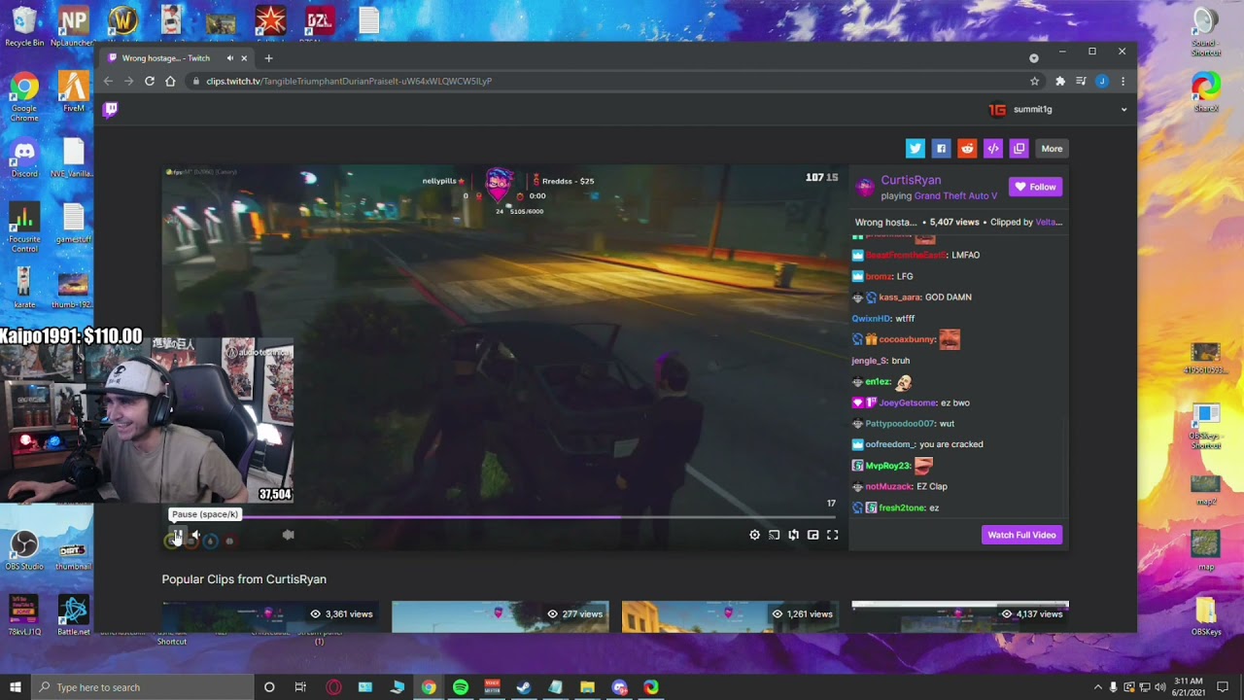Select Recycle Bin desktop icon
Viewport: 1244px width, 700px height.
coord(24,26)
